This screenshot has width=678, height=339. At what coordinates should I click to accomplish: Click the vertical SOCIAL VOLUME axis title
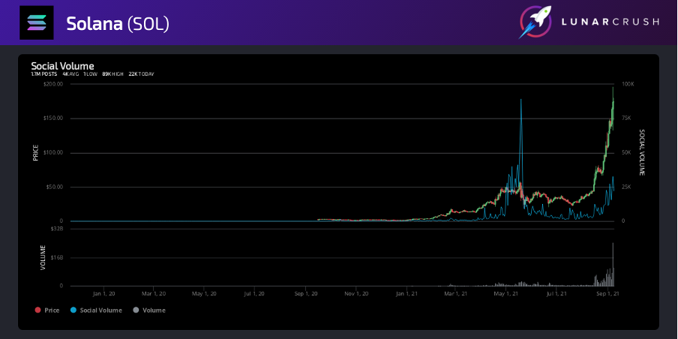tap(642, 153)
